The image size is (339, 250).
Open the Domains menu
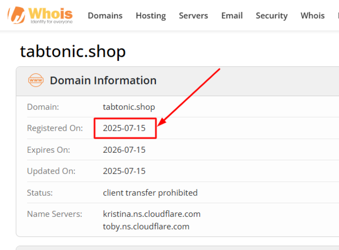[x=105, y=16]
